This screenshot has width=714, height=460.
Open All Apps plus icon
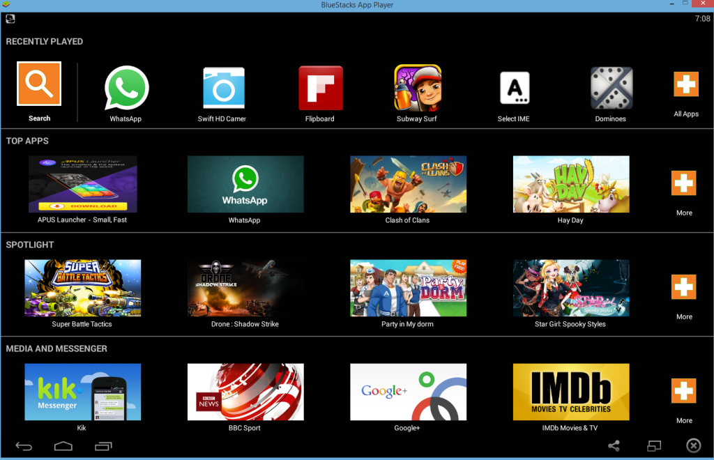click(x=686, y=84)
